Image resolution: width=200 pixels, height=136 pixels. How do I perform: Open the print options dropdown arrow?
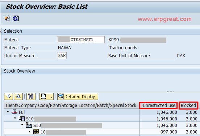tap(51, 96)
